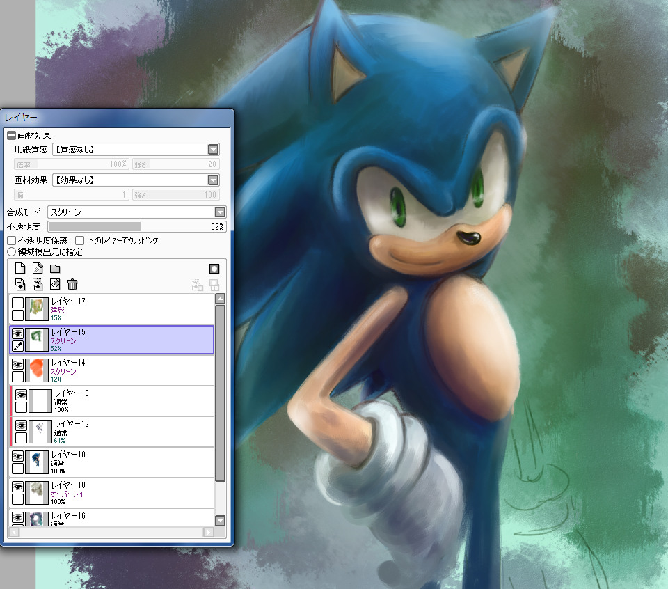The width and height of the screenshot is (668, 589).
Task: Select the レイヤー14 layer row
Action: click(x=111, y=370)
